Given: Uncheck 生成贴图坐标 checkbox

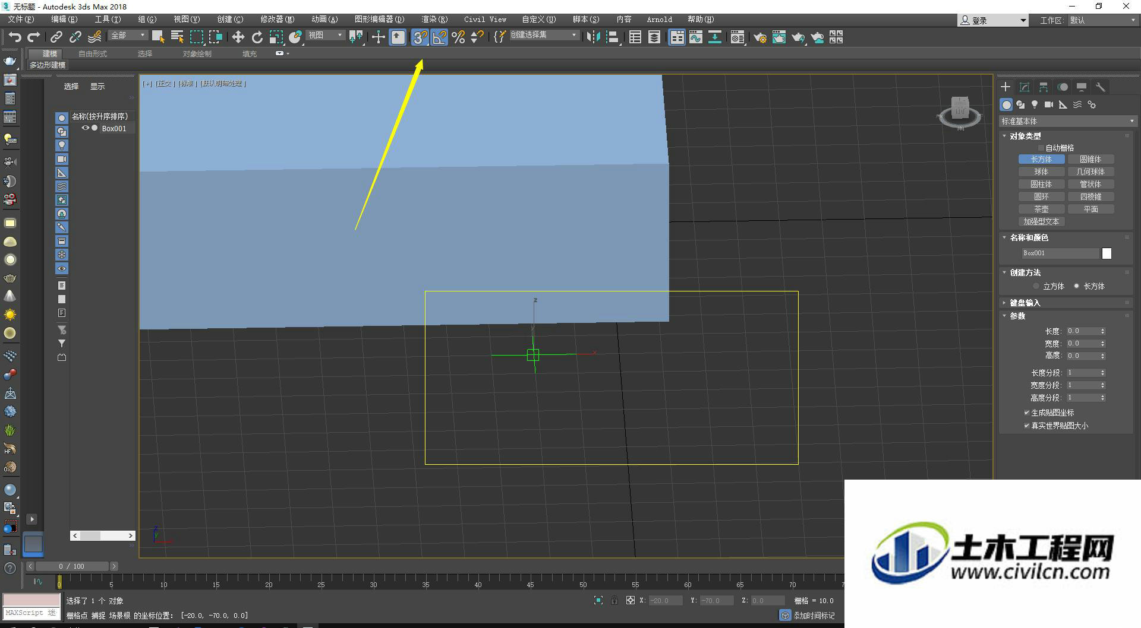Looking at the screenshot, I should pyautogui.click(x=1026, y=413).
